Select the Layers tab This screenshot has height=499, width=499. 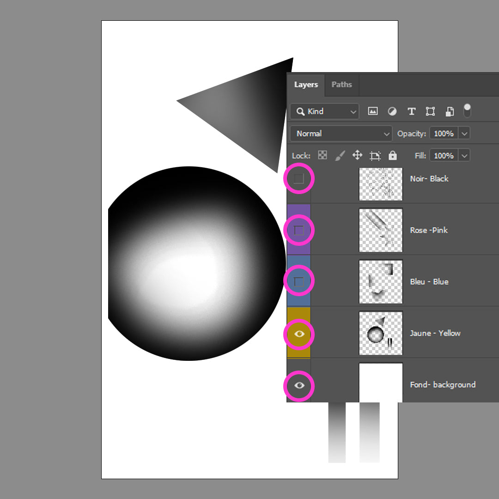click(306, 85)
